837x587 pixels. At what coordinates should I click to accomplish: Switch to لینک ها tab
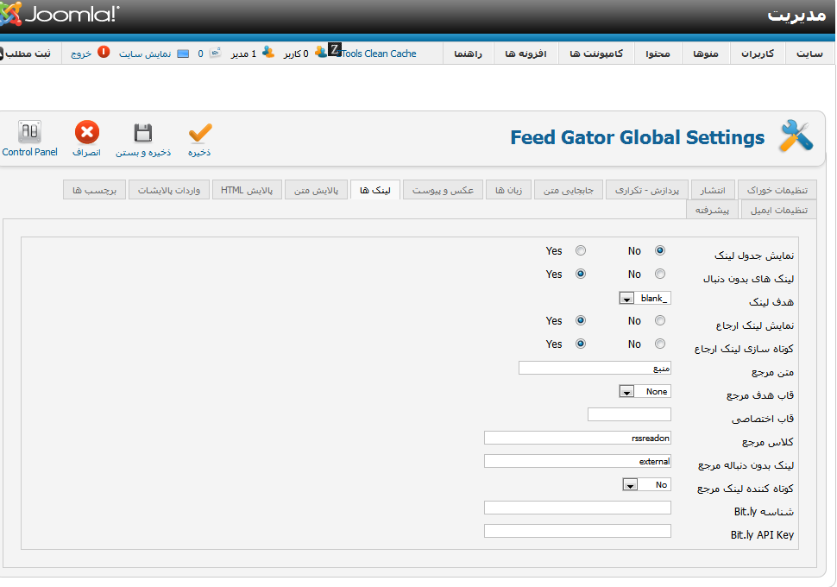pyautogui.click(x=375, y=190)
